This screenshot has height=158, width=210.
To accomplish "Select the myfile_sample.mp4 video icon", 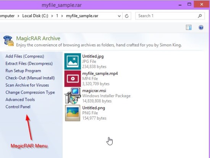I will pos(73,79).
